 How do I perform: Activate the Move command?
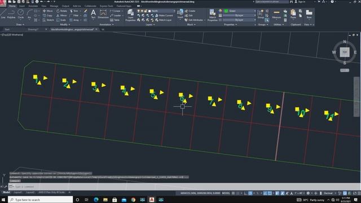point(47,11)
